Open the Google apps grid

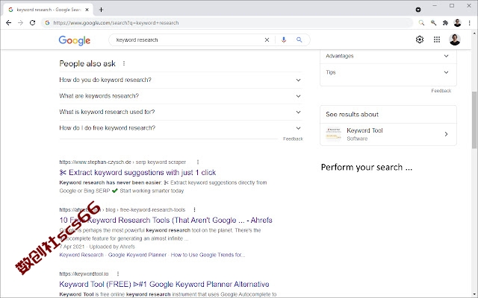point(437,39)
